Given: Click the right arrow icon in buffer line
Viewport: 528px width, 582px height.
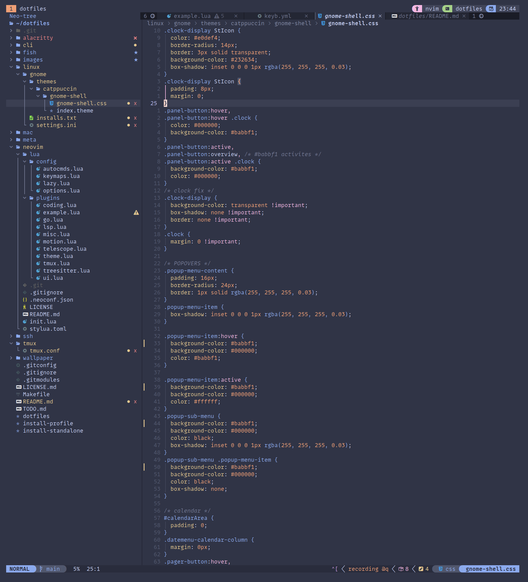Looking at the screenshot, I should coord(481,16).
